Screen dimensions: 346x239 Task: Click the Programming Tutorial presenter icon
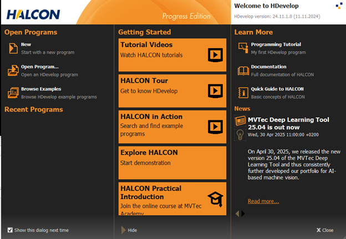[243, 48]
